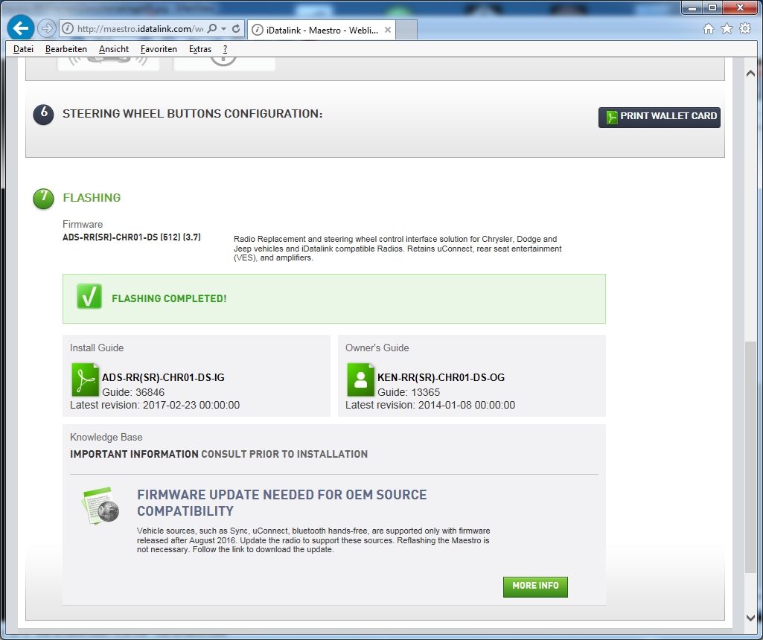Click the browser Back arrow button
The width and height of the screenshot is (763, 640).
click(x=20, y=28)
